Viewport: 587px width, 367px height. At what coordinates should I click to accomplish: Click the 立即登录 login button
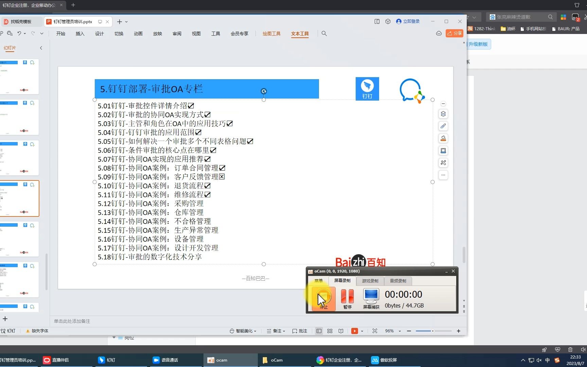[408, 21]
